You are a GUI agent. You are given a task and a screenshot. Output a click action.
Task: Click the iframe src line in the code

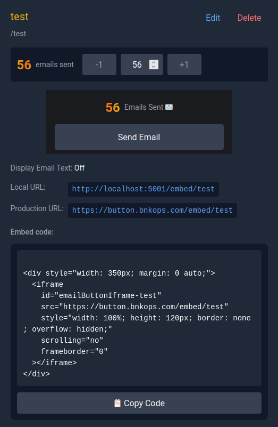click(x=134, y=307)
